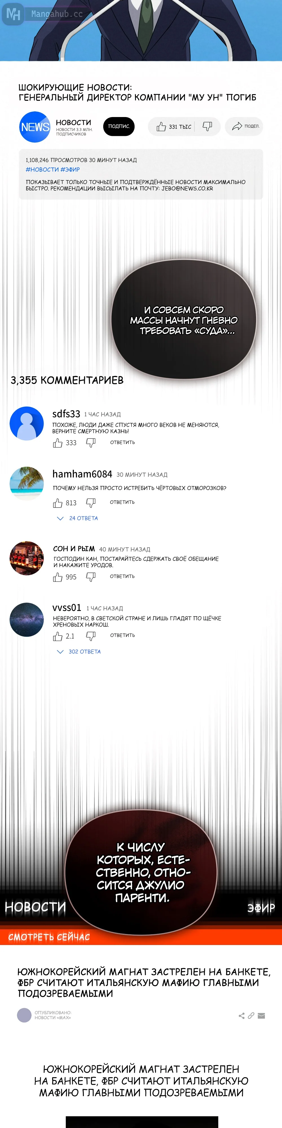Viewport: 282px width, 1128px height.
Task: Subscribe via the Подпис. button
Action: click(x=119, y=126)
